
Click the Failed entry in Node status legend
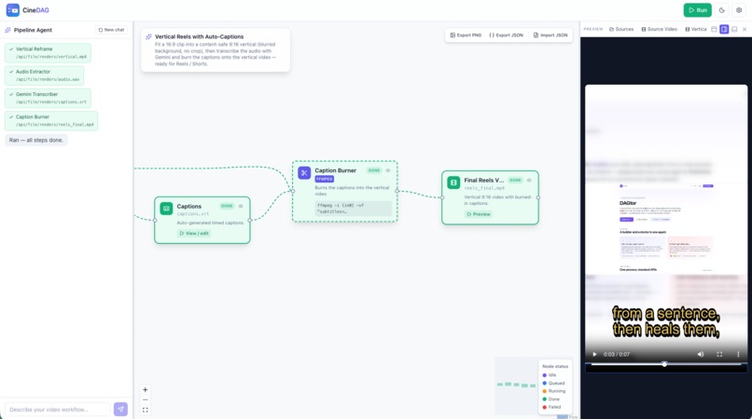551,407
